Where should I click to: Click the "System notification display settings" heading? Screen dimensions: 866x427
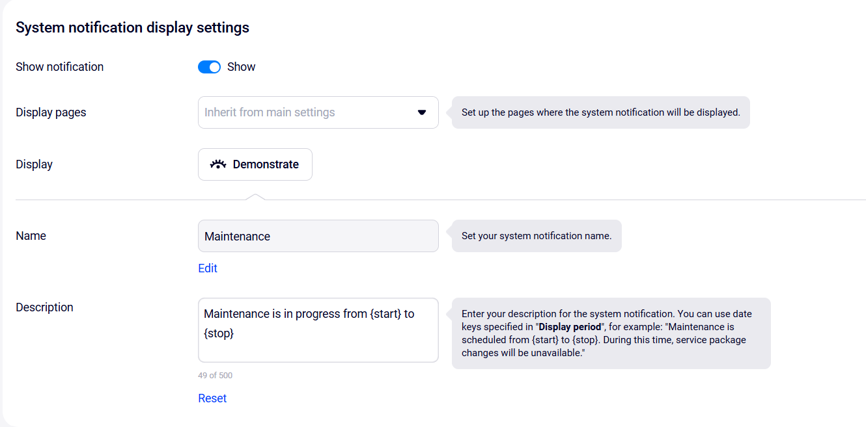tap(132, 27)
